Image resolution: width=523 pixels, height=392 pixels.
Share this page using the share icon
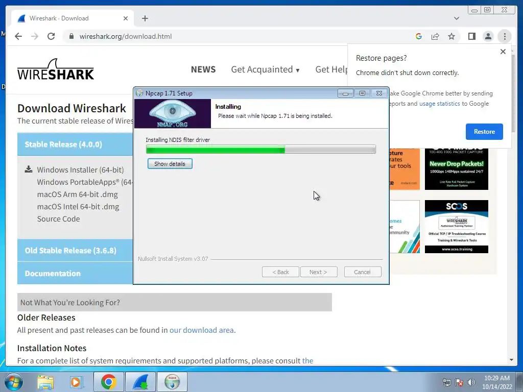click(435, 36)
